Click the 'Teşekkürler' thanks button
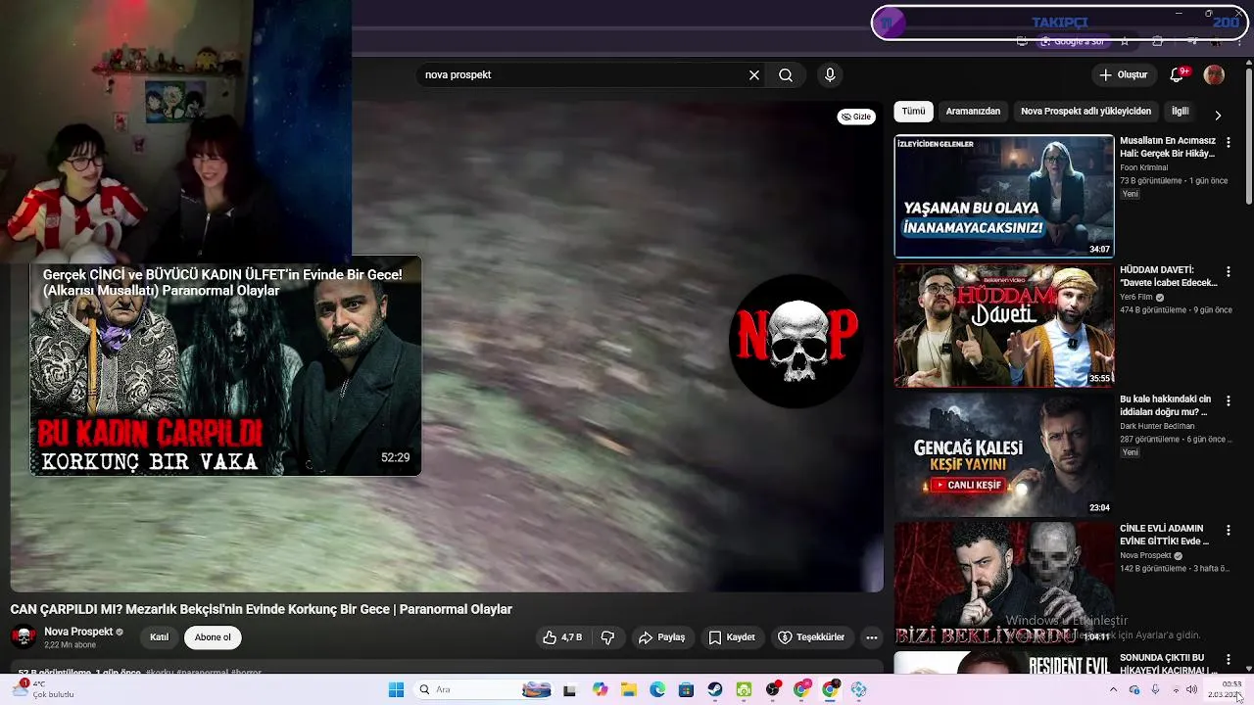 [811, 637]
